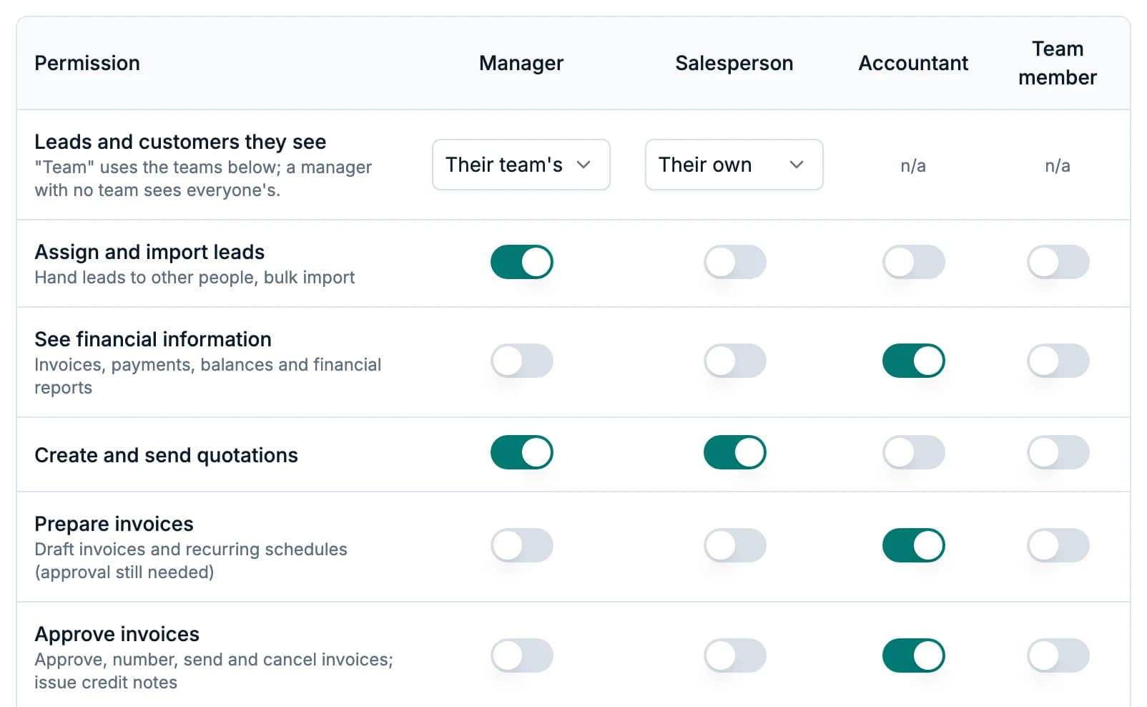Toggle Prepare invoices for Team member
Viewport: 1147px width, 707px height.
point(1058,545)
